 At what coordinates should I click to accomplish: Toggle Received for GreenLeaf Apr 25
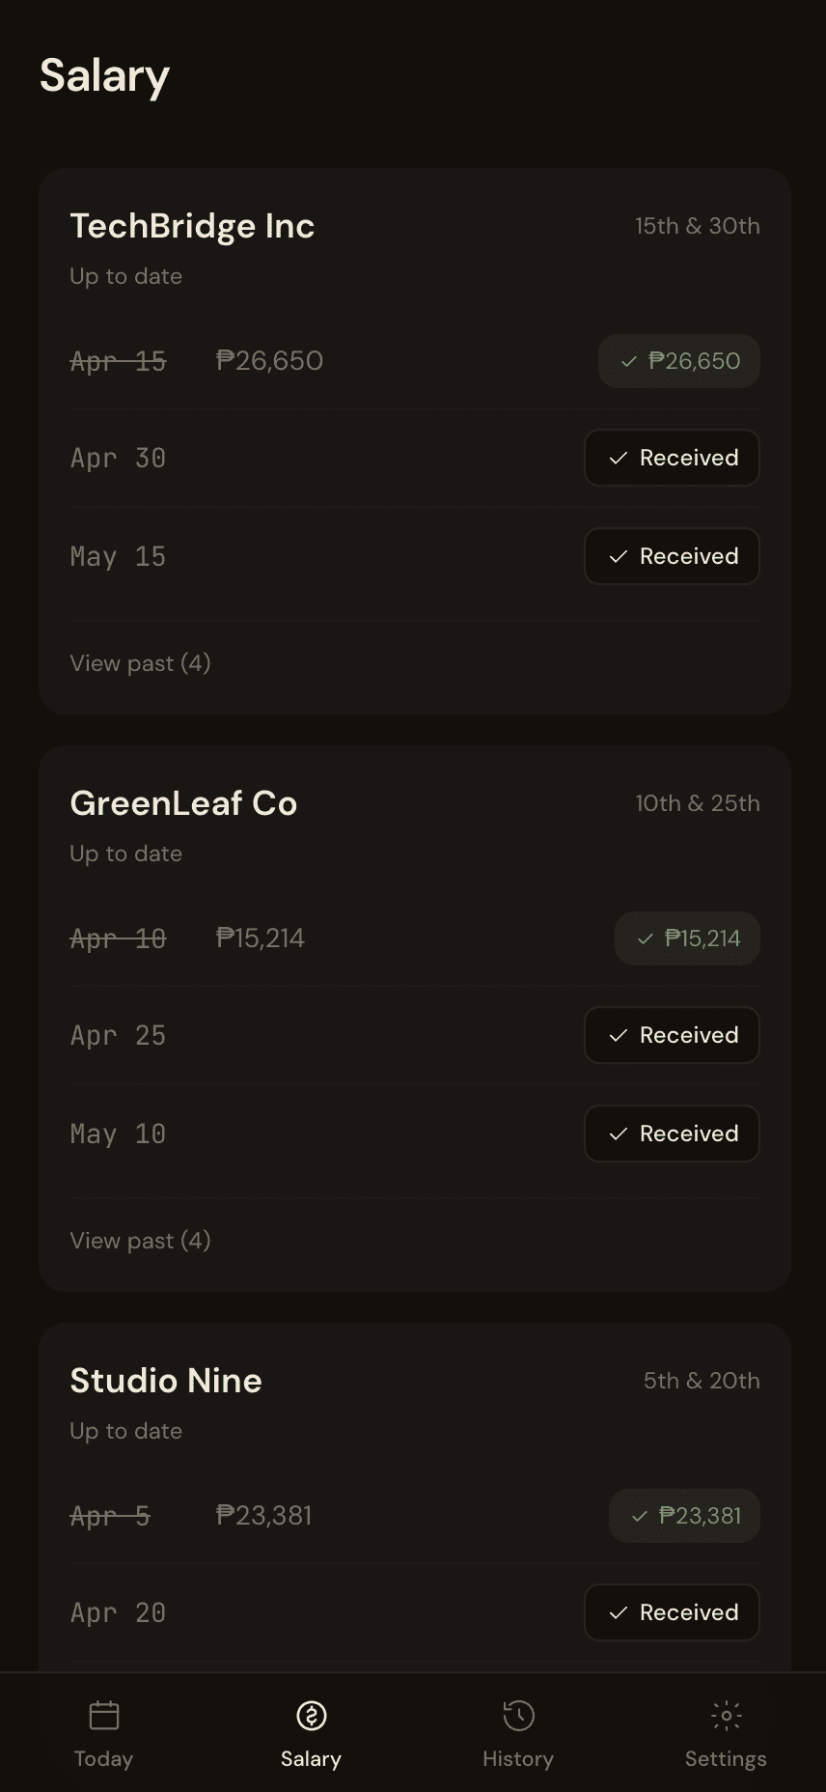coord(672,1035)
